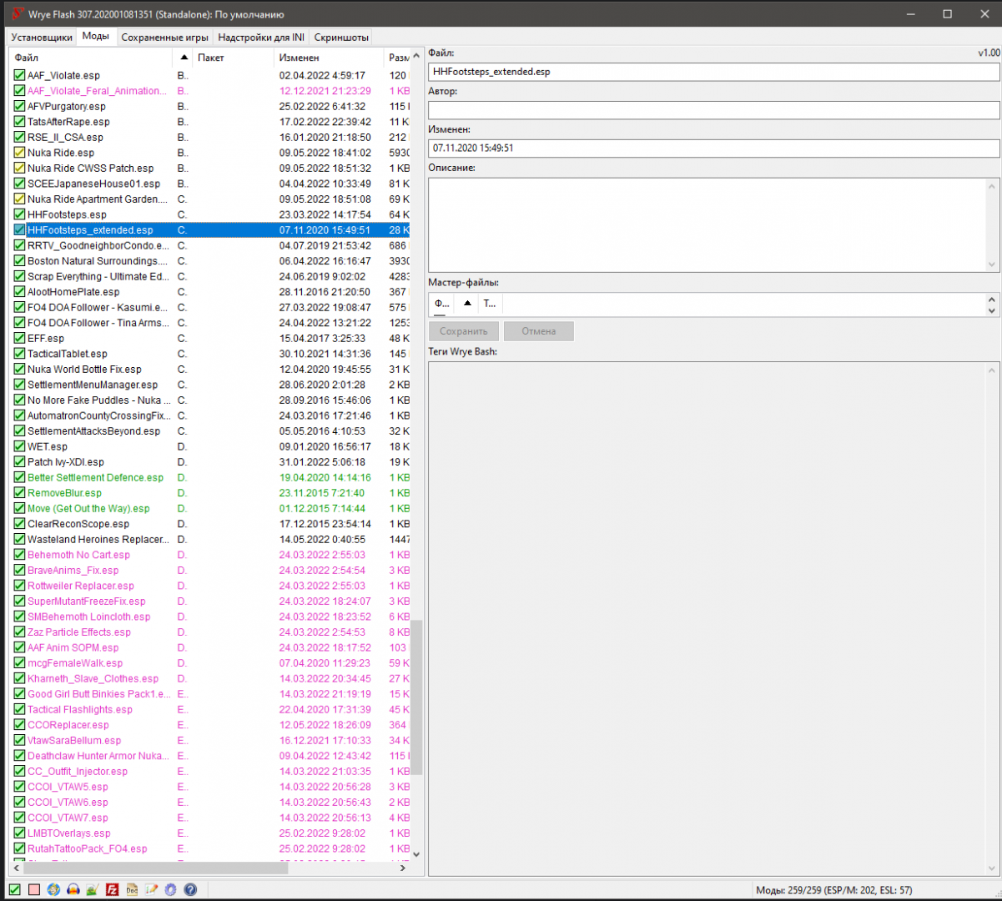Launch the Fallout 4 game icon in status bar
The height and width of the screenshot is (901, 1002).
[x=53, y=890]
